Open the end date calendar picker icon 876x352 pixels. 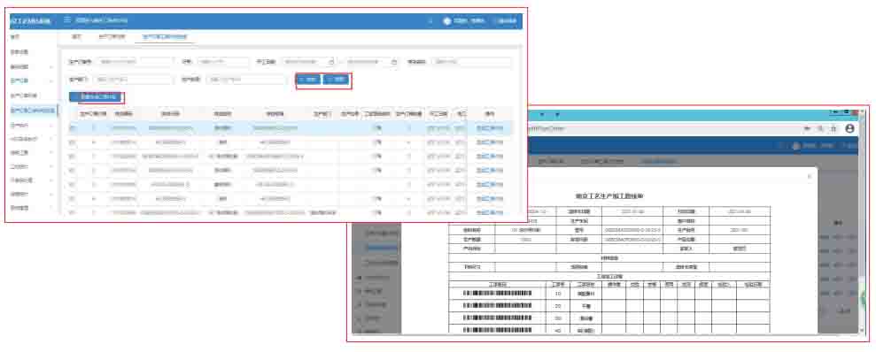394,62
